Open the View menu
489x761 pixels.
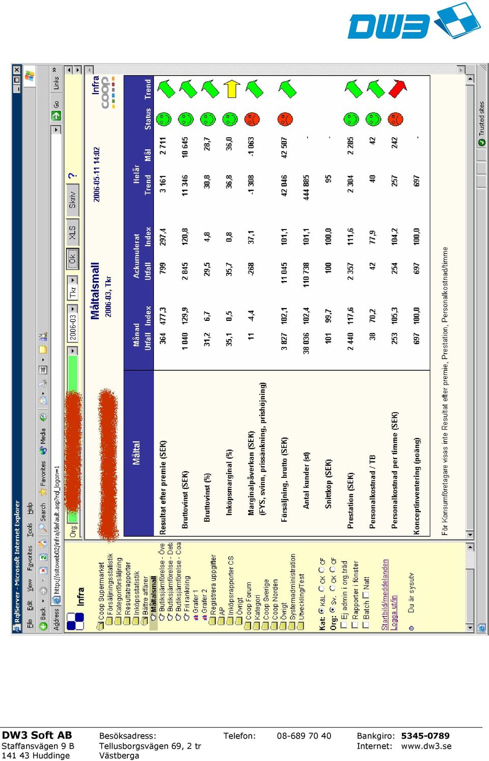[x=30, y=585]
